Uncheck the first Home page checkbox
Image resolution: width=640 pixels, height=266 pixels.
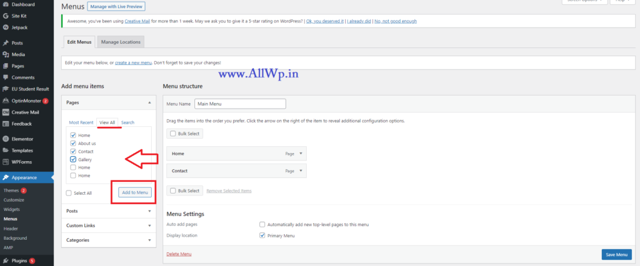click(73, 135)
